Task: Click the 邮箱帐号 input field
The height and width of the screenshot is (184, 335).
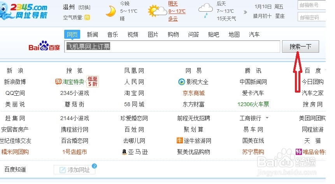Action: (x=312, y=5)
